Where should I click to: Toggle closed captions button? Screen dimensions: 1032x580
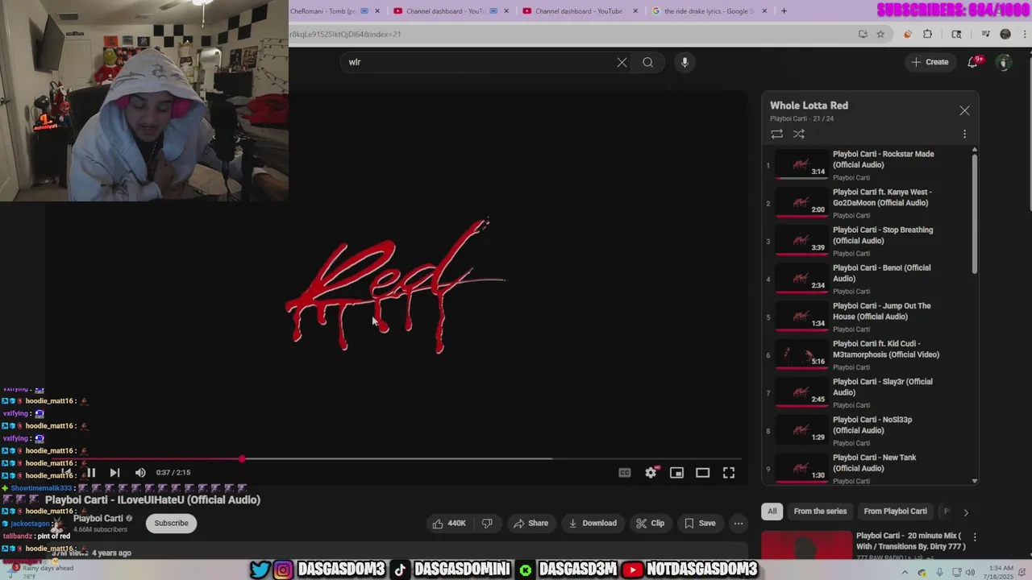point(625,473)
